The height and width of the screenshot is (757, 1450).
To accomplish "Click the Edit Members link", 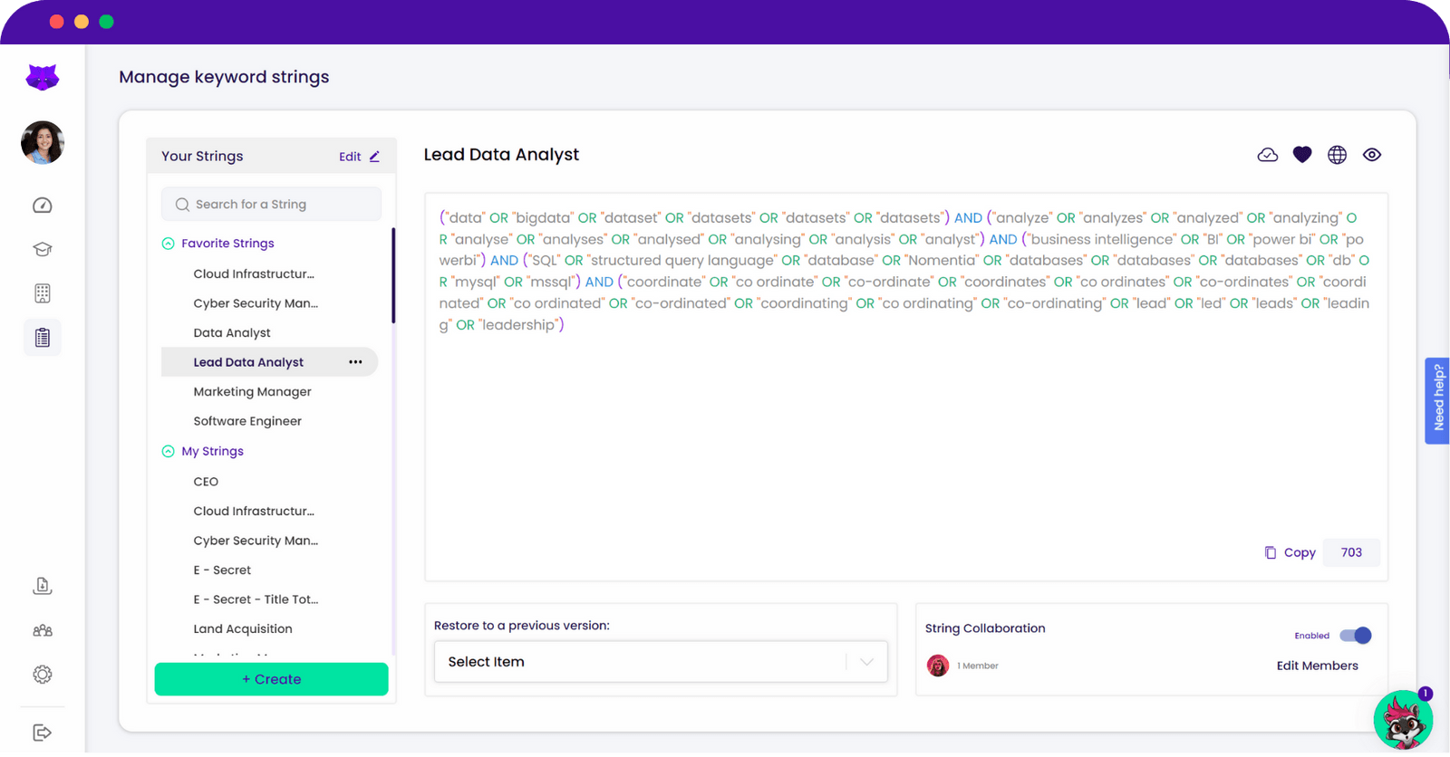I will 1317,666.
